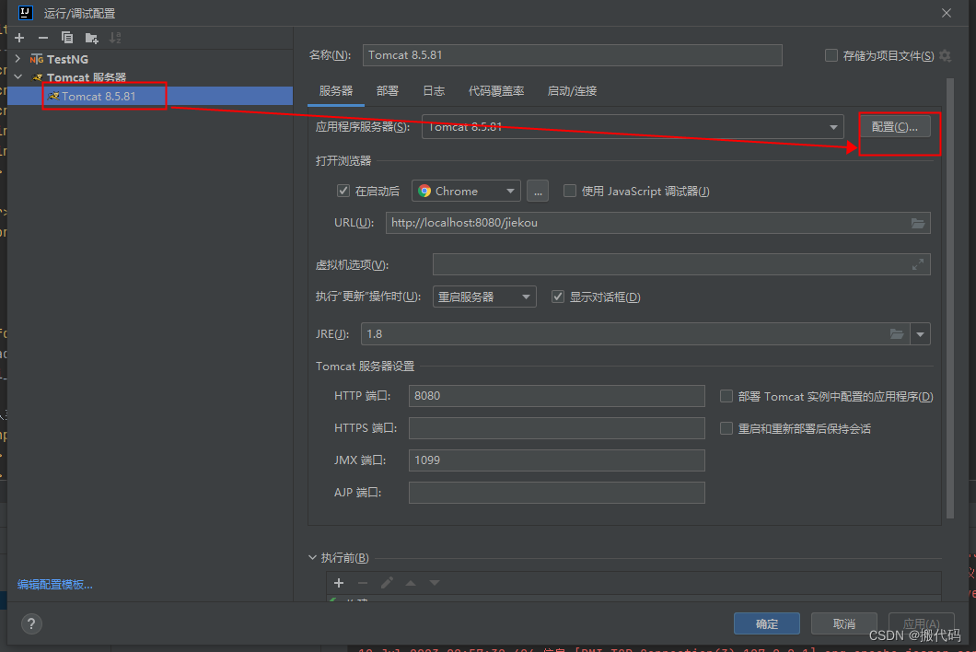Image resolution: width=976 pixels, height=652 pixels.
Task: Toggle 存储为项目文件 checkbox
Action: point(831,55)
